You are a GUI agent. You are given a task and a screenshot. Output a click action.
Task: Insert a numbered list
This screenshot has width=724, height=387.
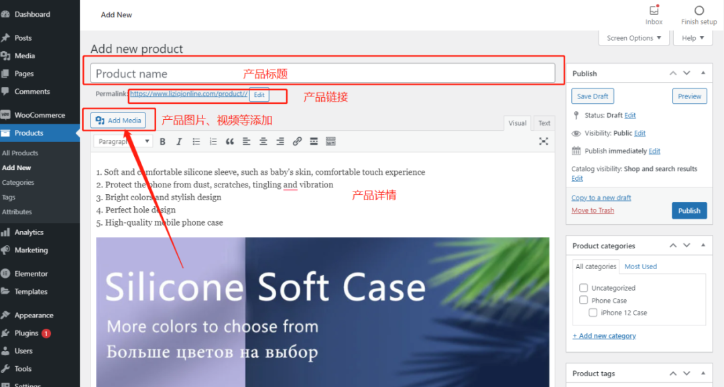[213, 141]
